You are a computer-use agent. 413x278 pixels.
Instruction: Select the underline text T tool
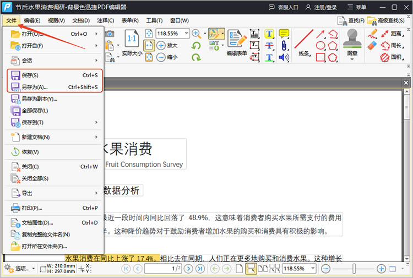[269, 57]
